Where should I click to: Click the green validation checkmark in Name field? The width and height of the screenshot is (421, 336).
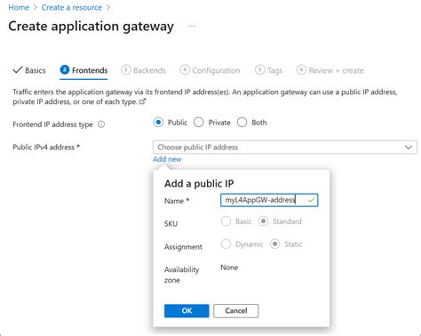[x=311, y=200]
